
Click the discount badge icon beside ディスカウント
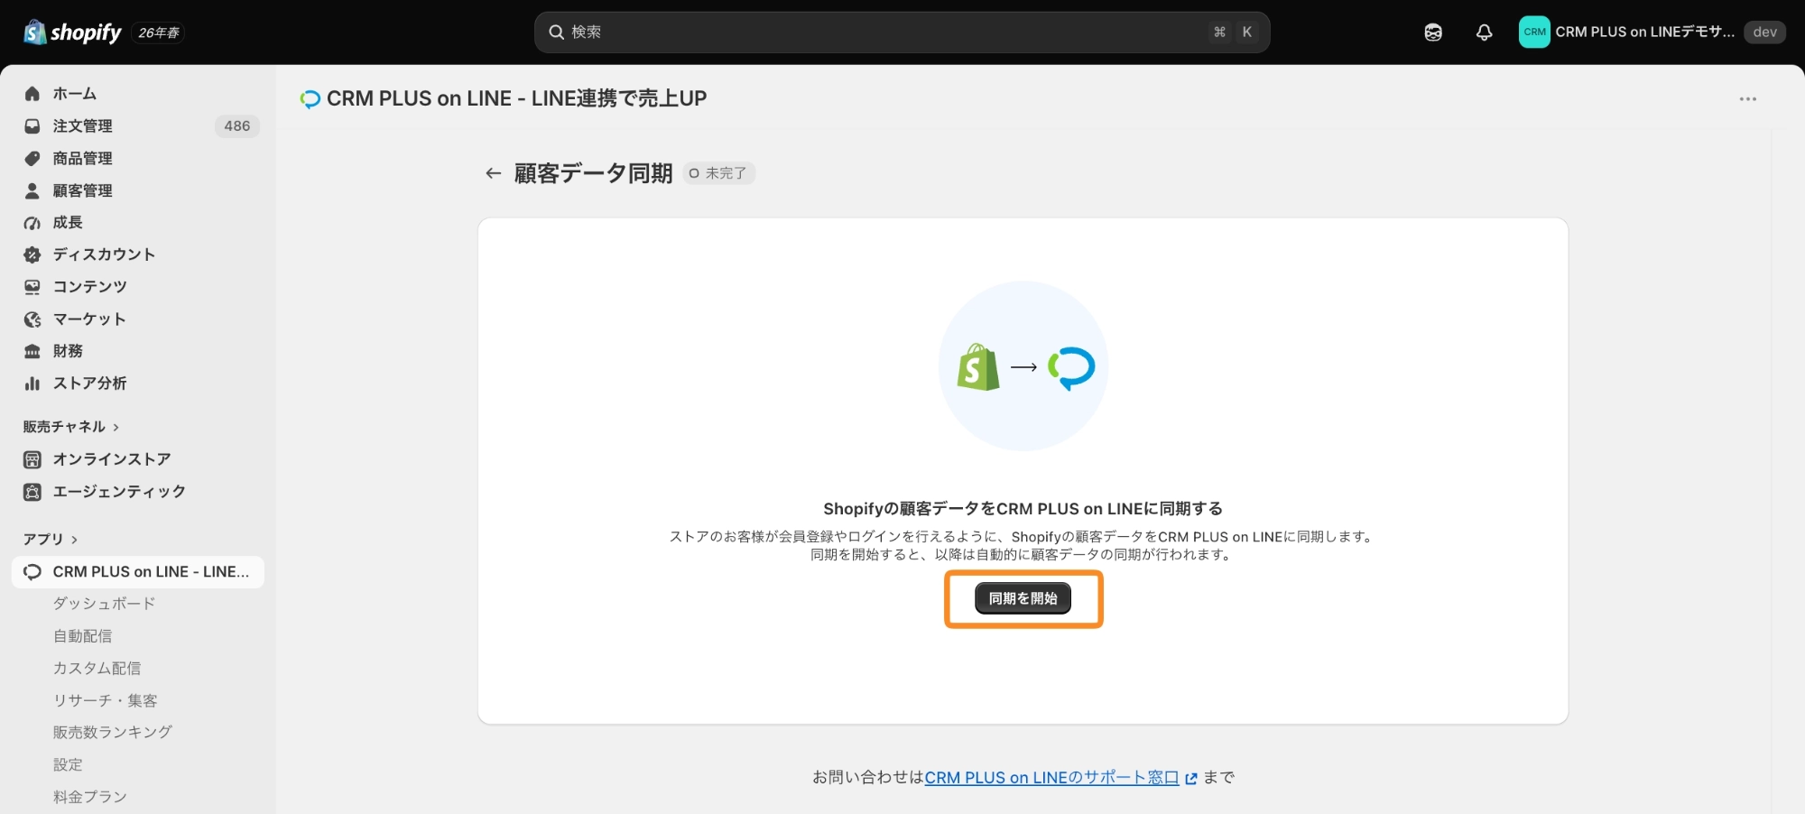tap(32, 254)
